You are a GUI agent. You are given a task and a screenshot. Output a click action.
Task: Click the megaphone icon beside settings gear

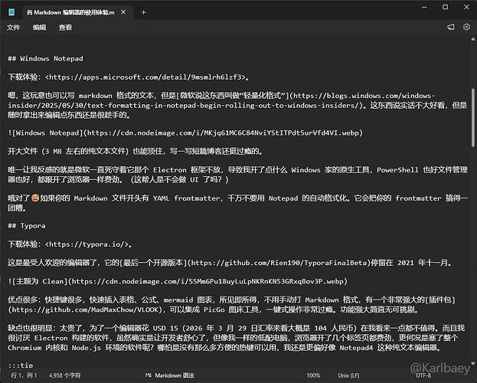(x=451, y=27)
